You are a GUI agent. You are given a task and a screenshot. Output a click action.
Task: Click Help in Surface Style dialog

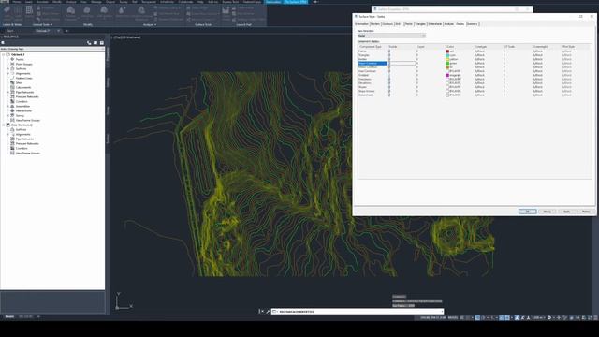click(586, 212)
